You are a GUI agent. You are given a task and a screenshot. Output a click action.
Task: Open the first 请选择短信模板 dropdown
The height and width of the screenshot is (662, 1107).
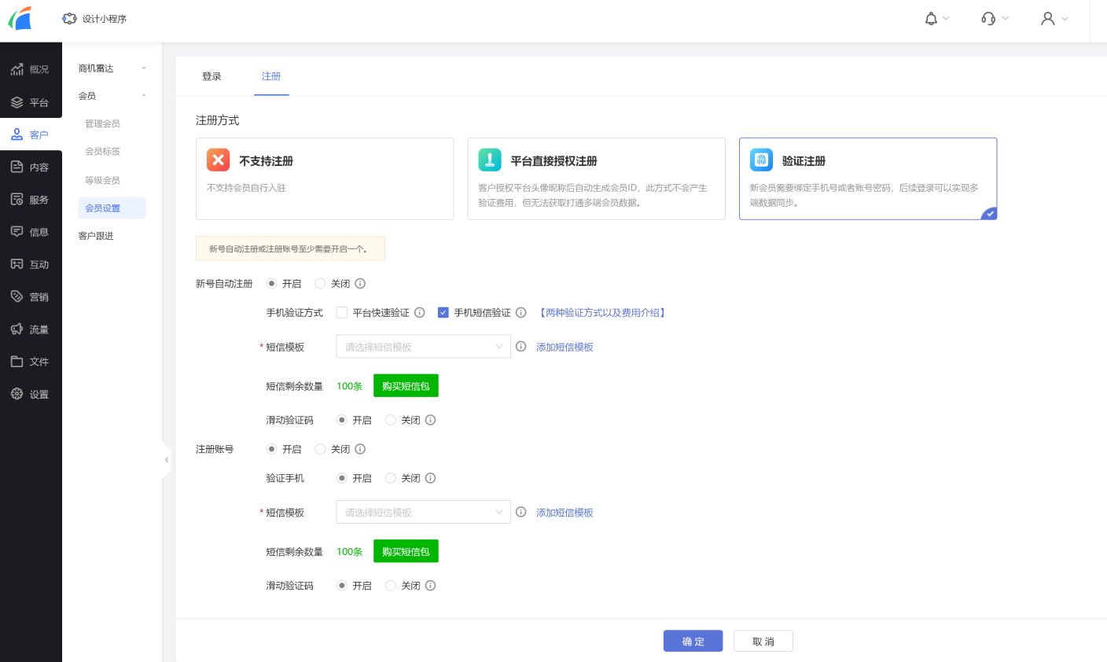(x=423, y=347)
